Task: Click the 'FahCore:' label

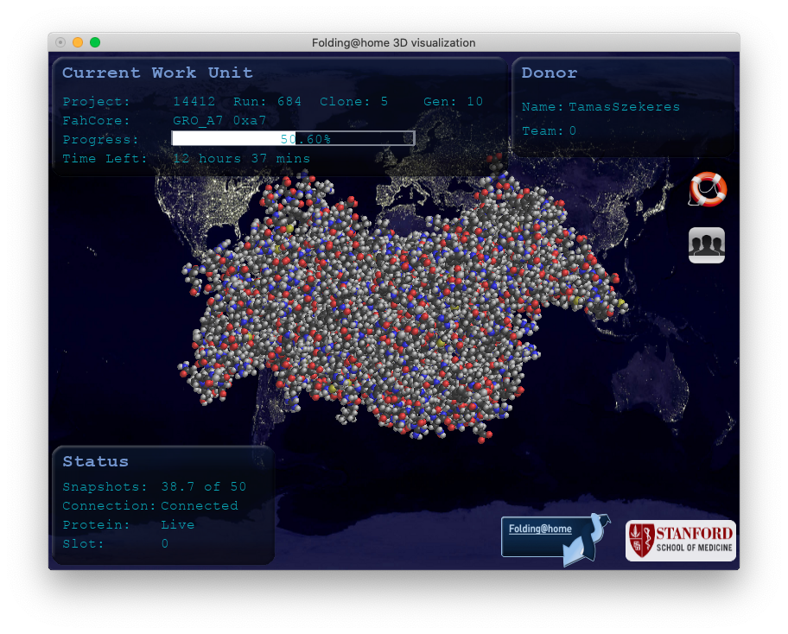Action: [96, 121]
